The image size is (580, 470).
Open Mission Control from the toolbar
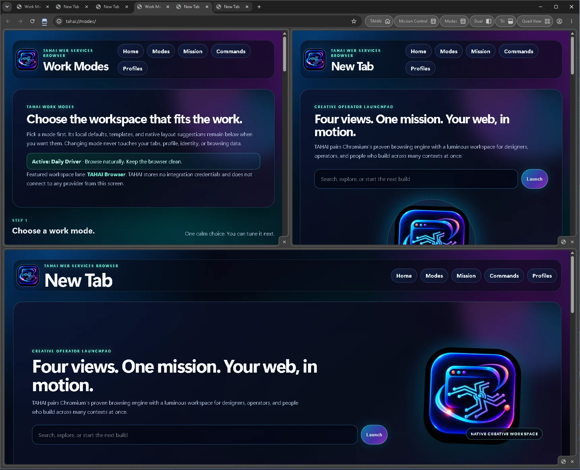417,21
